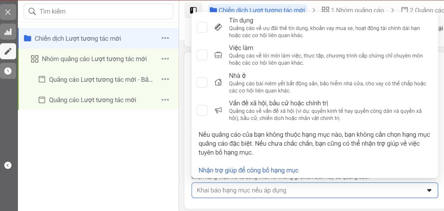Click the ad icon in '2 Quảng cáo' breadcrumb
The height and width of the screenshot is (211, 444).
[x=404, y=10]
